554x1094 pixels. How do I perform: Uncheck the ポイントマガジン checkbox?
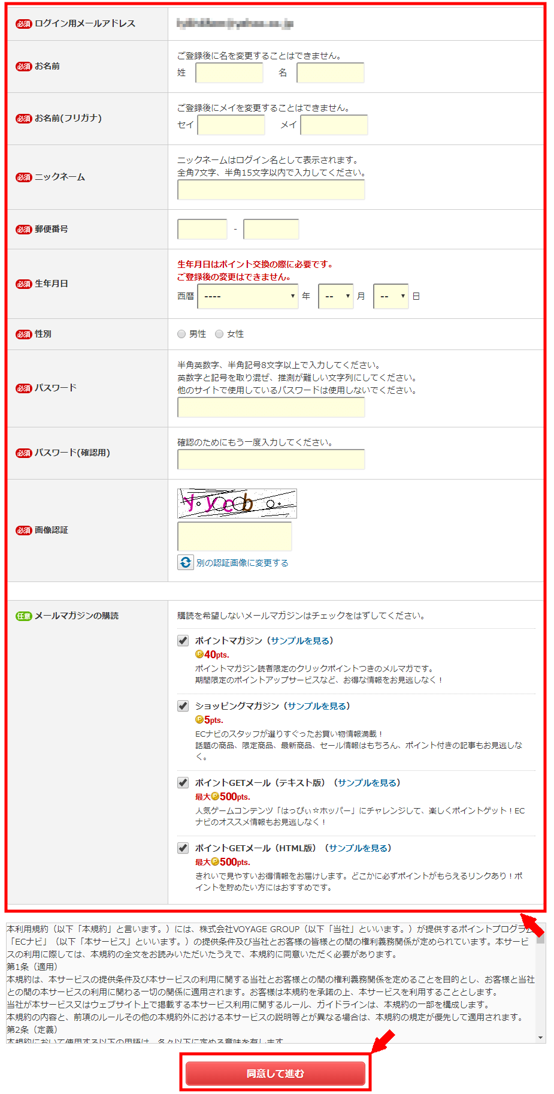pyautogui.click(x=183, y=641)
